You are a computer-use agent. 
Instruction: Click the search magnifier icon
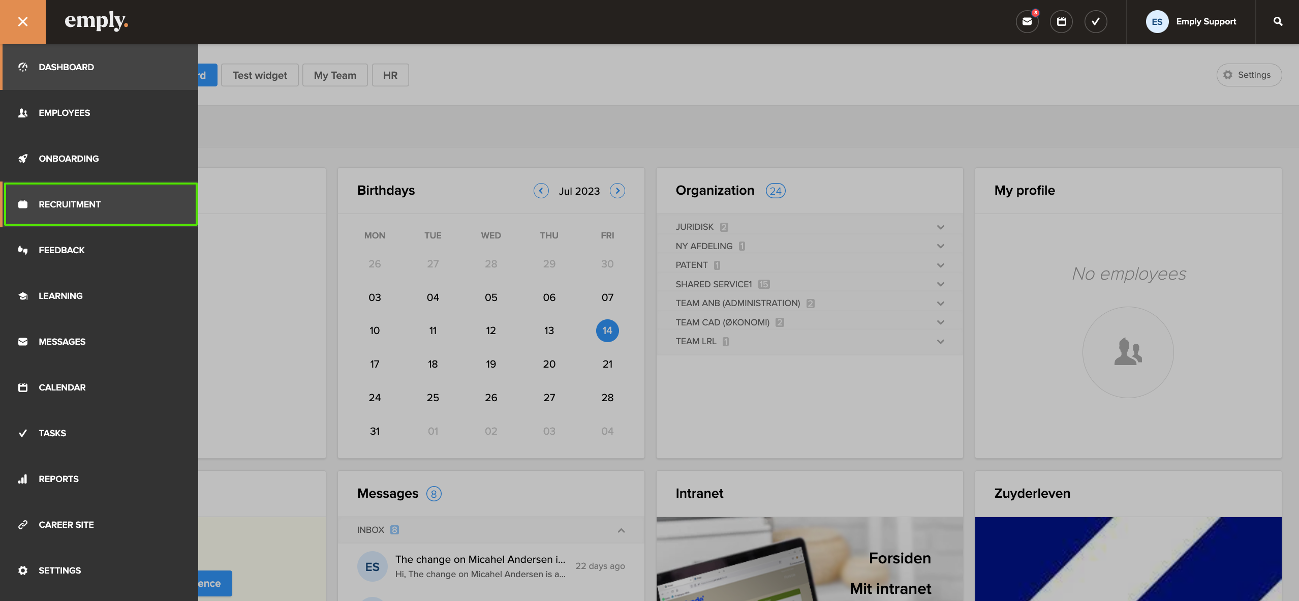coord(1278,22)
